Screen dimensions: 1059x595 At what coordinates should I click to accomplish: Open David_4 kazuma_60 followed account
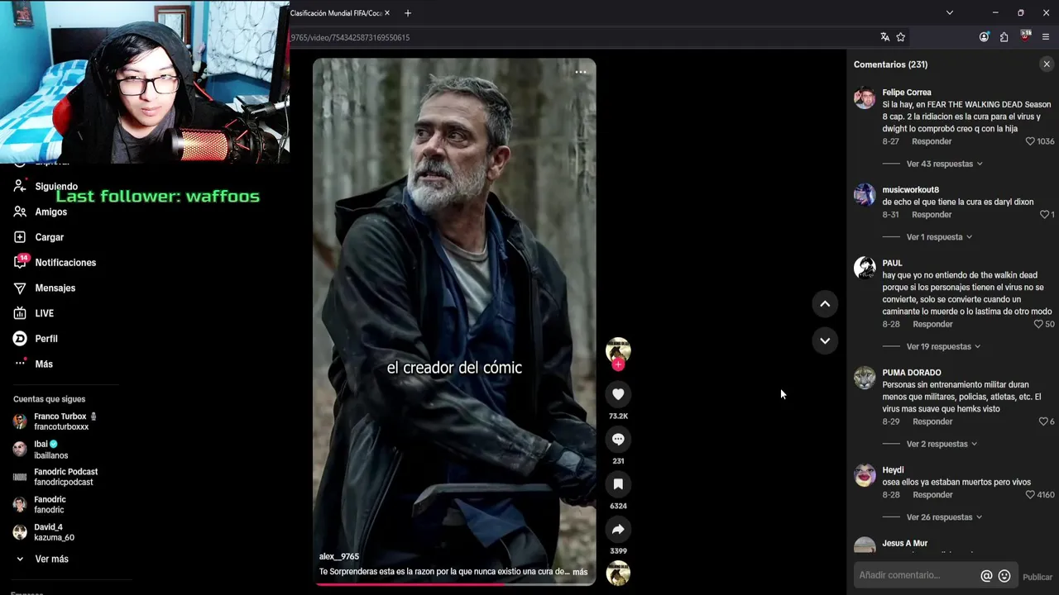44,532
